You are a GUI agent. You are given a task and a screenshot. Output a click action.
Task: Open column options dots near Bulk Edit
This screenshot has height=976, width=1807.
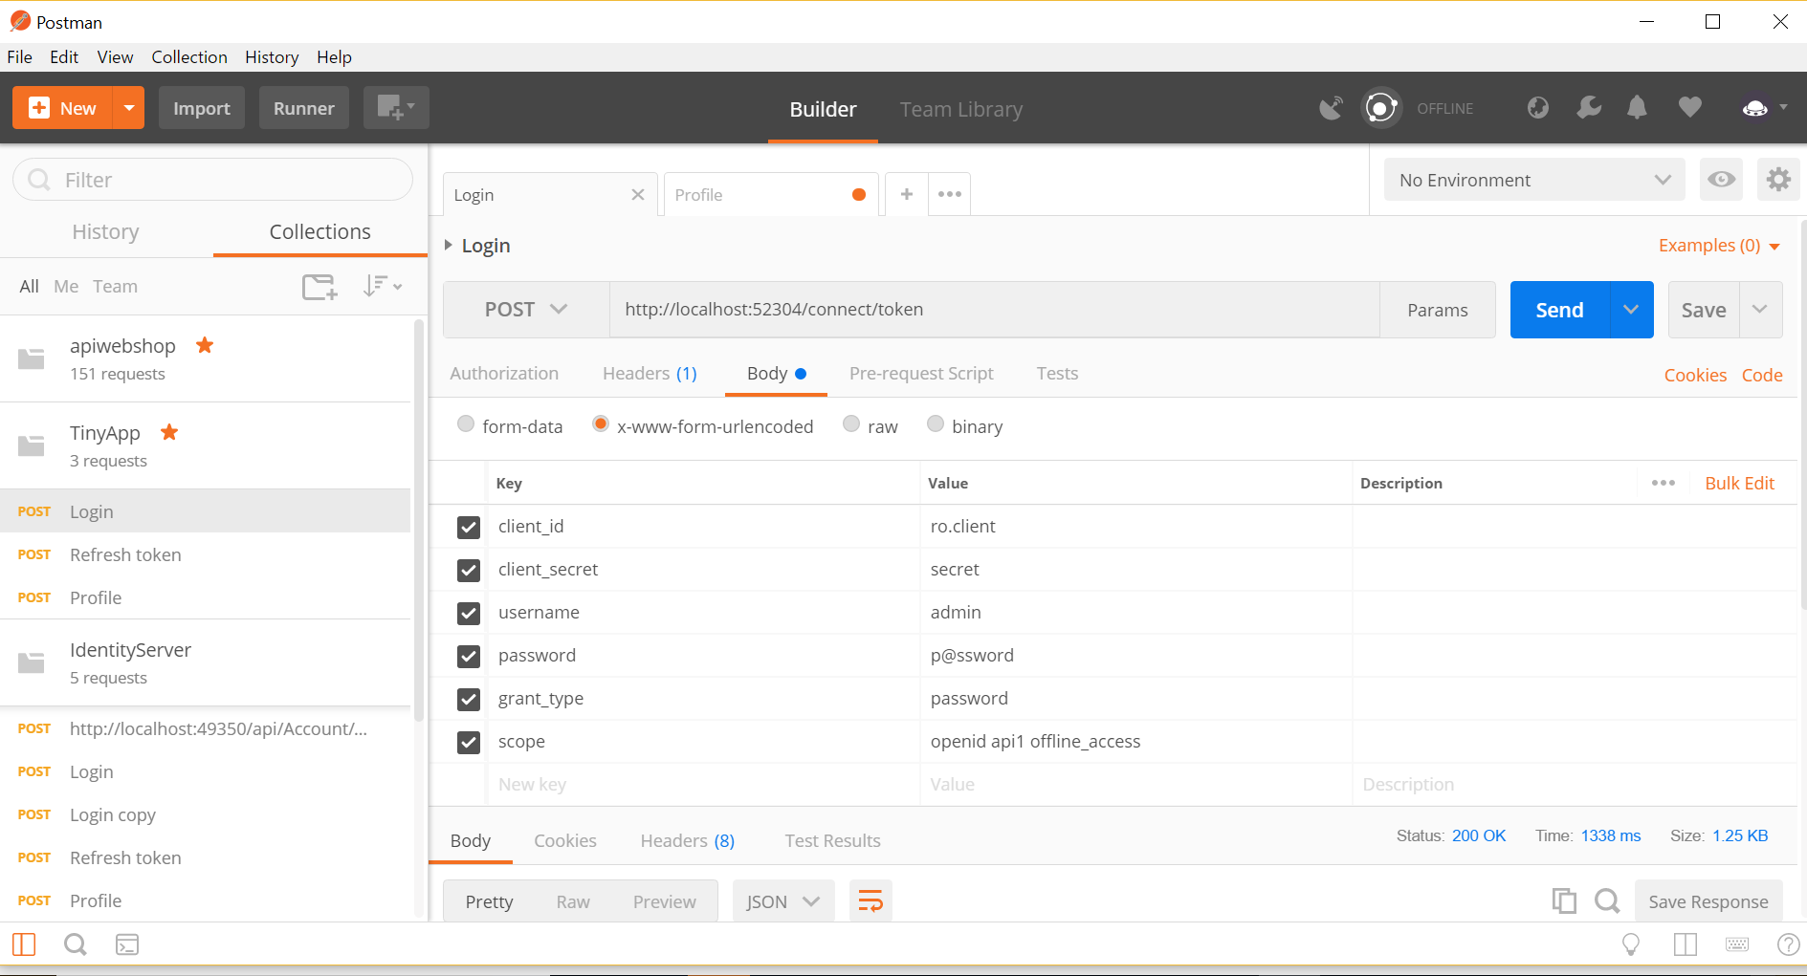pyautogui.click(x=1664, y=483)
